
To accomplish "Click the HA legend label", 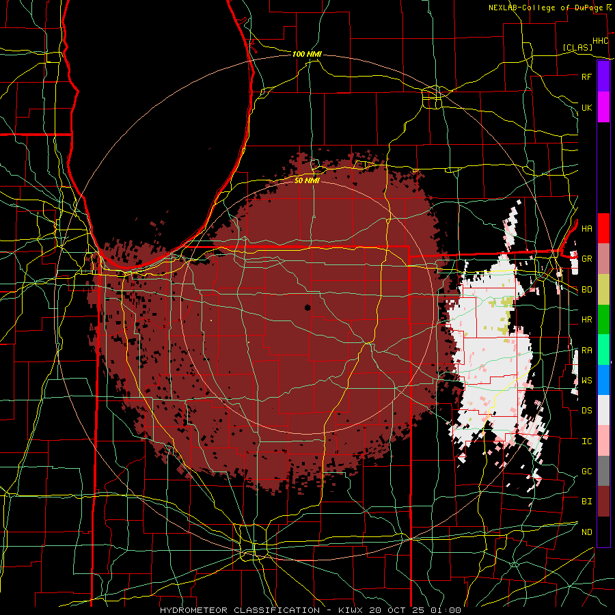I will (x=586, y=228).
